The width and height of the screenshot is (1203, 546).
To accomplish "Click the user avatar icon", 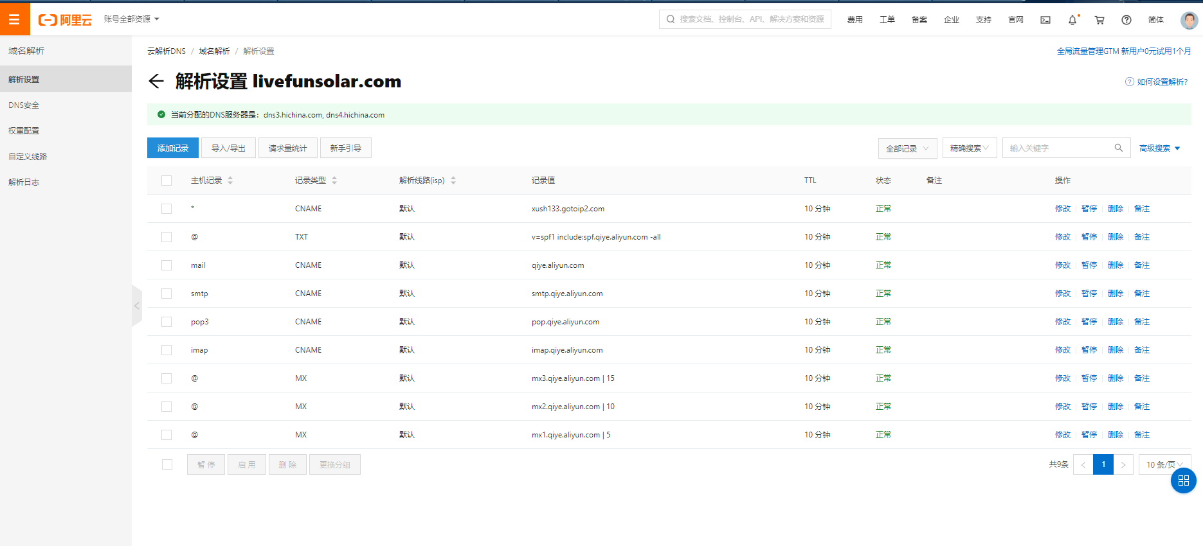I will click(1189, 20).
